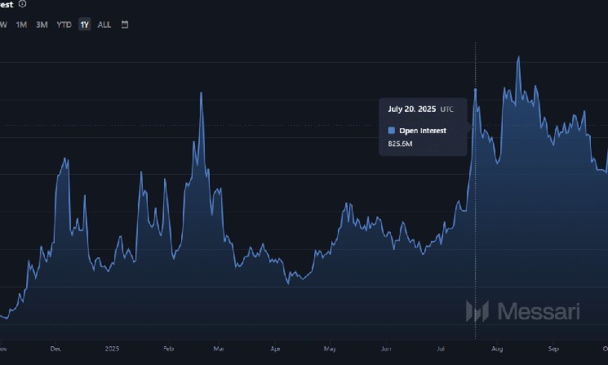
Task: Click the Aug label on the time axis
Action: [497, 348]
